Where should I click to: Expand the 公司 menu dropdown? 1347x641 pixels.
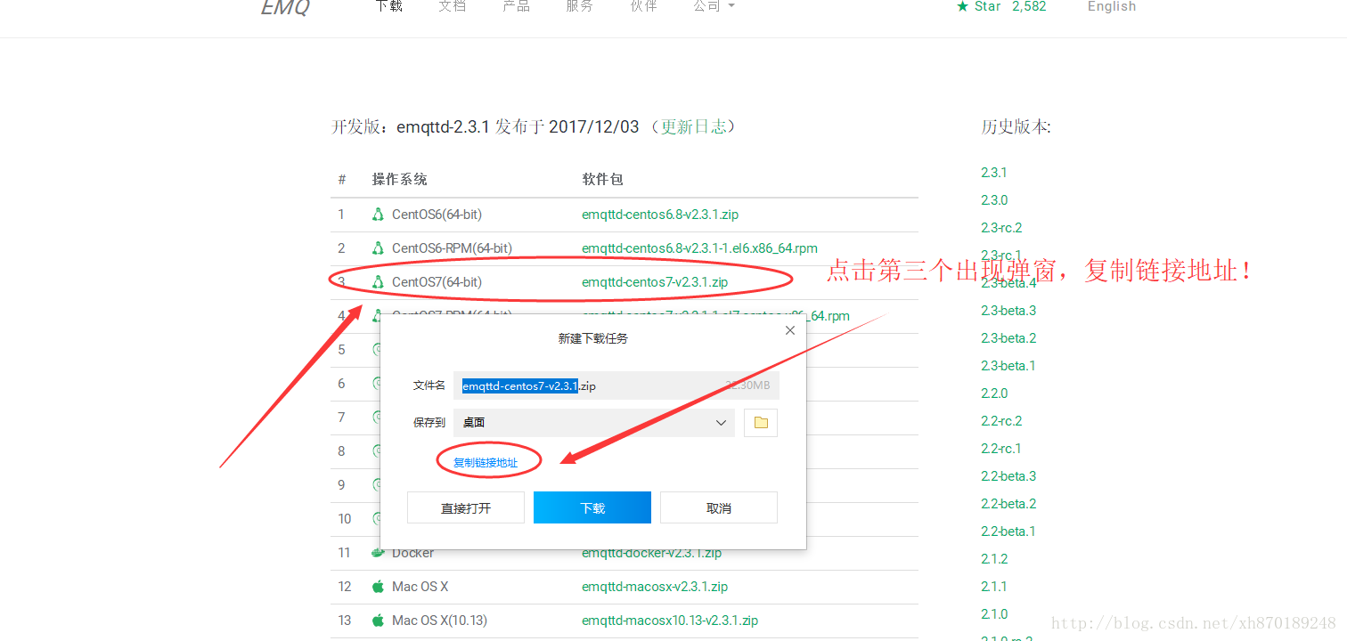pyautogui.click(x=714, y=6)
